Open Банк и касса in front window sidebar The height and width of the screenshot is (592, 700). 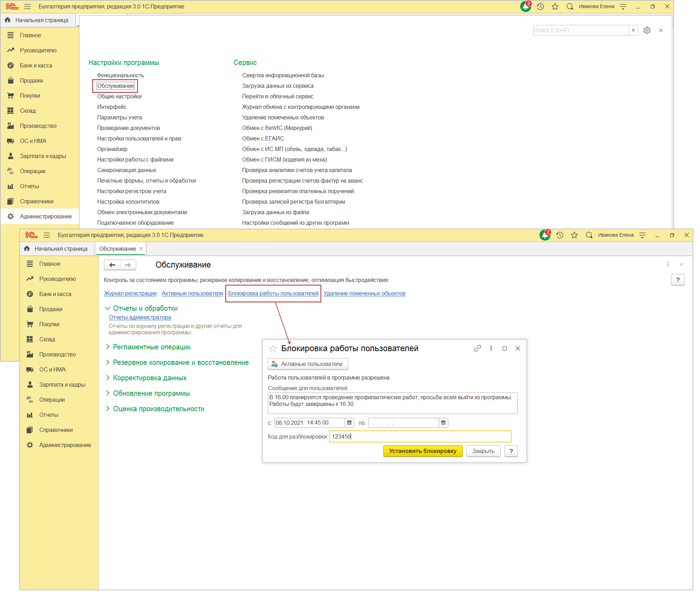[x=59, y=294]
